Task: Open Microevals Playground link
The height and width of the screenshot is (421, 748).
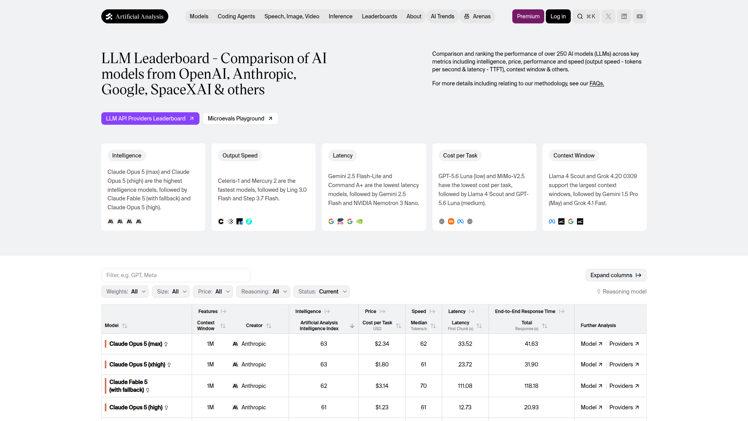Action: click(240, 119)
